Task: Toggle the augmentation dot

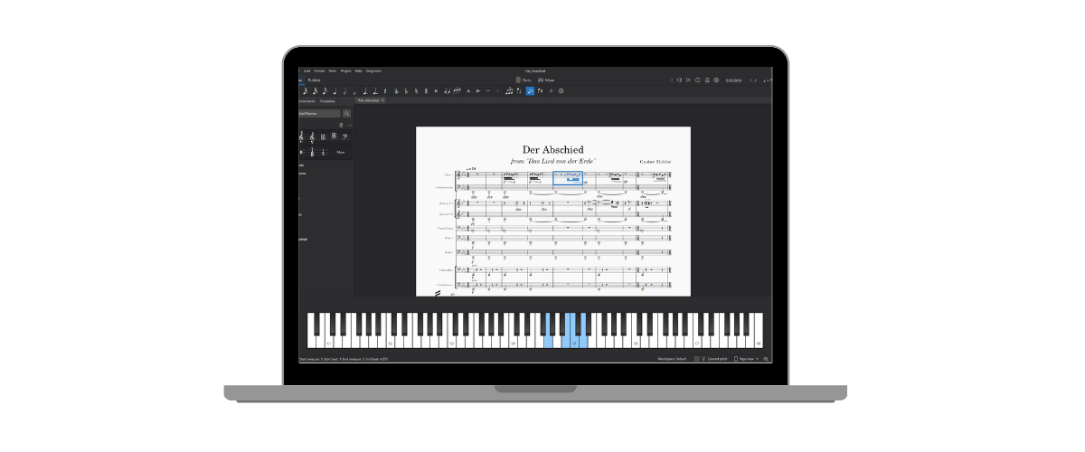Action: [365, 90]
